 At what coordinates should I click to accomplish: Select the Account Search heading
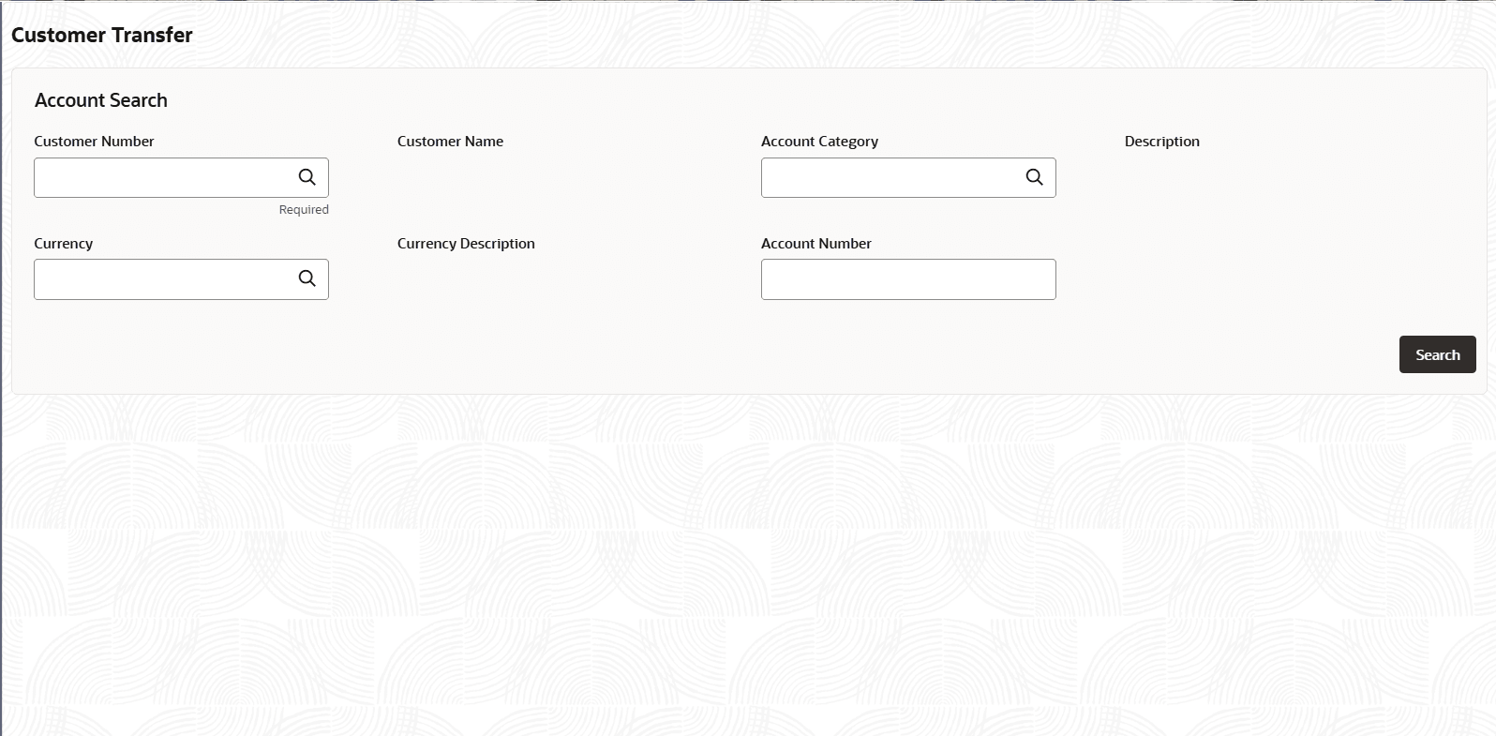(x=101, y=100)
